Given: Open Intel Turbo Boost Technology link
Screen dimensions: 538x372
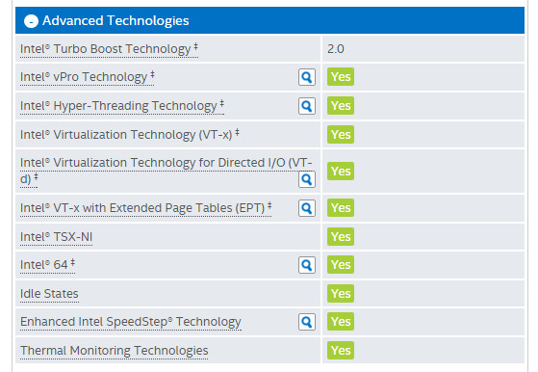Looking at the screenshot, I should tap(109, 49).
